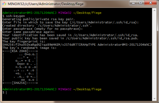Click the 'Created directory' output line
Image resolution: width=159 pixels, height=103 pixels.
pyautogui.click(x=47, y=25)
